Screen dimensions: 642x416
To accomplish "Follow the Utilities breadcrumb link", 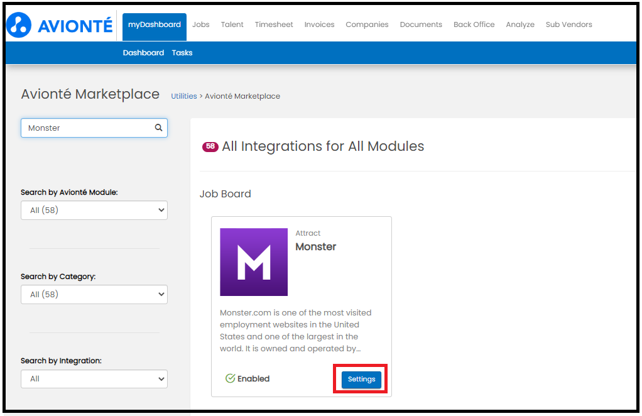I will pos(184,96).
